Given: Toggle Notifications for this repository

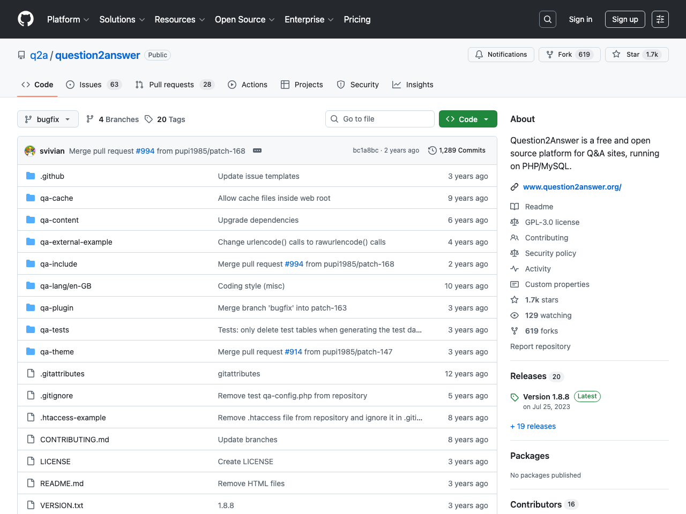Looking at the screenshot, I should click(x=501, y=55).
